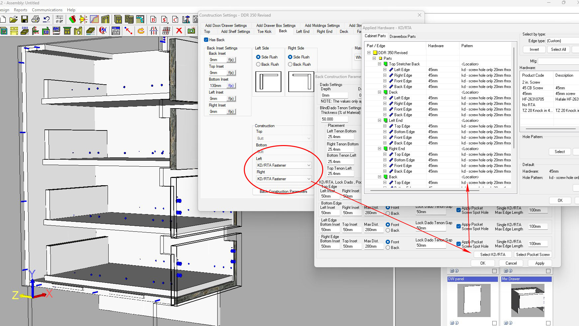Click the DBX drawer box icon
The image size is (579, 326).
coord(25,31)
